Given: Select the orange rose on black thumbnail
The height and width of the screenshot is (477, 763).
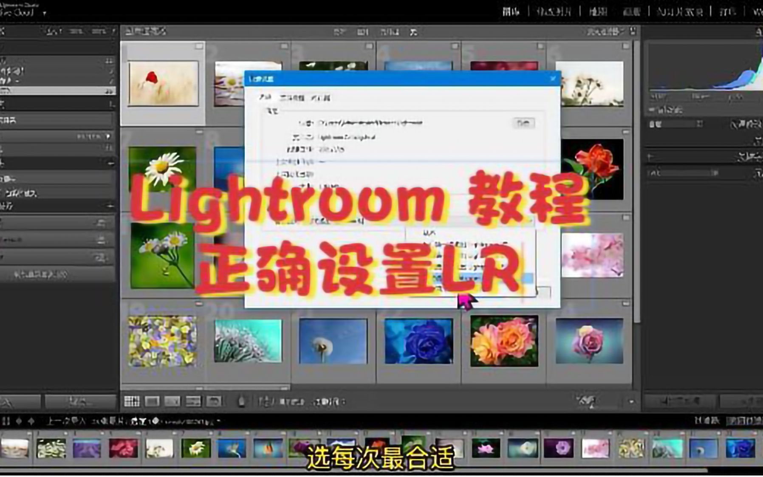Looking at the screenshot, I should click(x=592, y=169).
